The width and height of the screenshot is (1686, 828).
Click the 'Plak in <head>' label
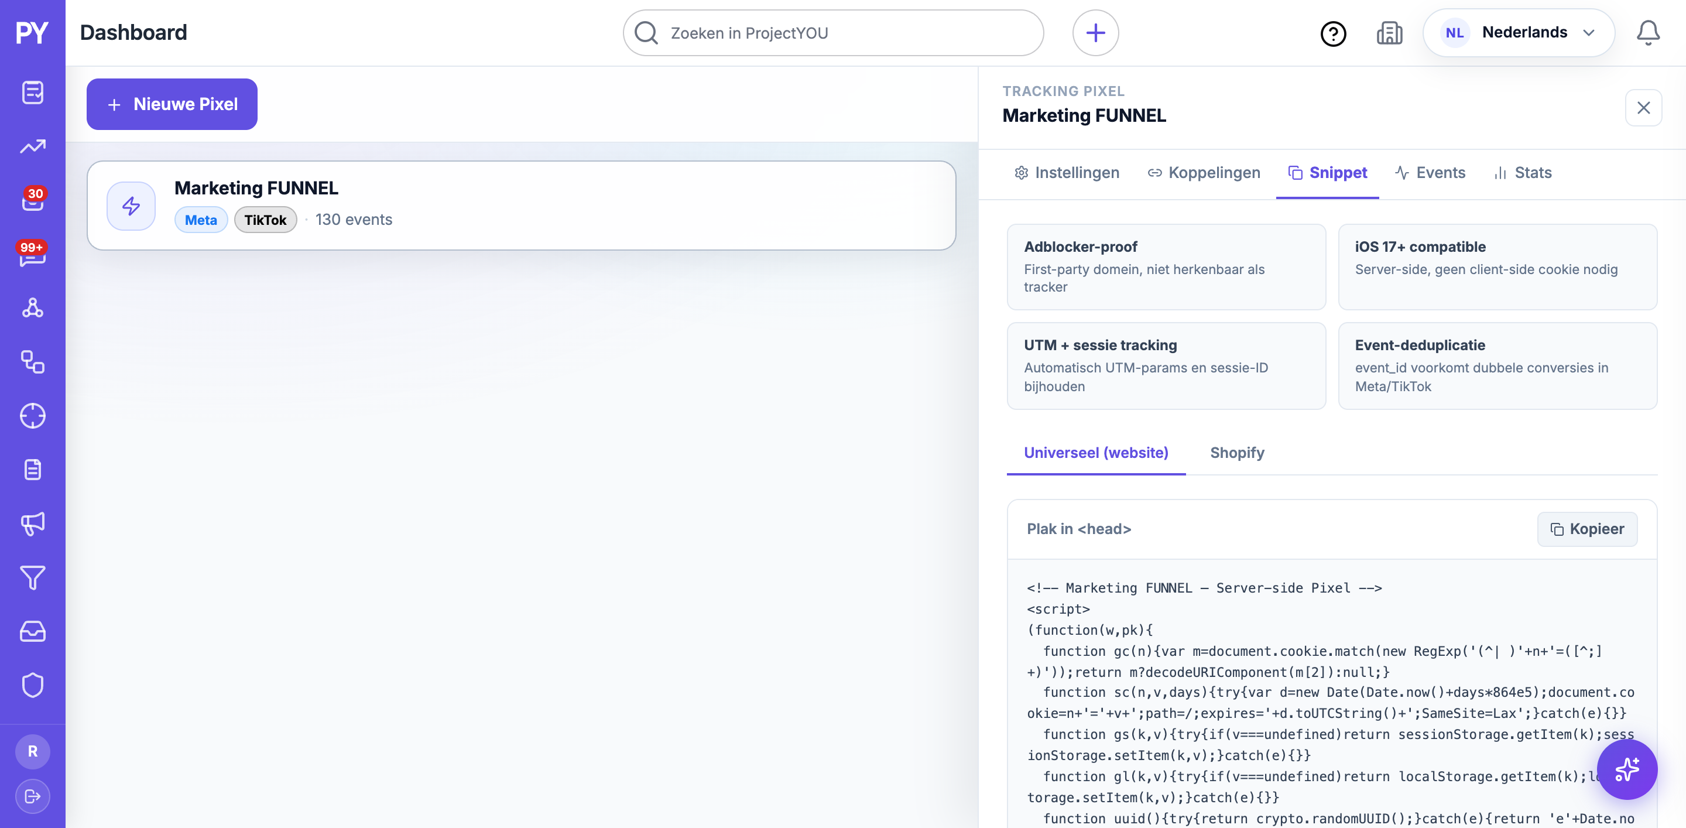(x=1078, y=529)
